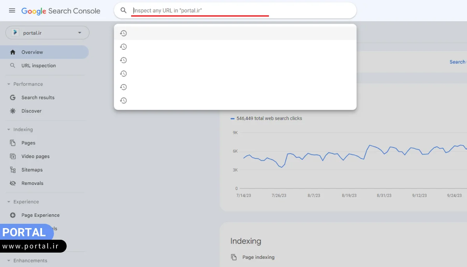
Task: Collapse the Experience section
Action: (x=9, y=202)
